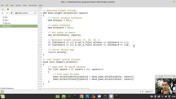Open the Search menu

coord(18,5)
